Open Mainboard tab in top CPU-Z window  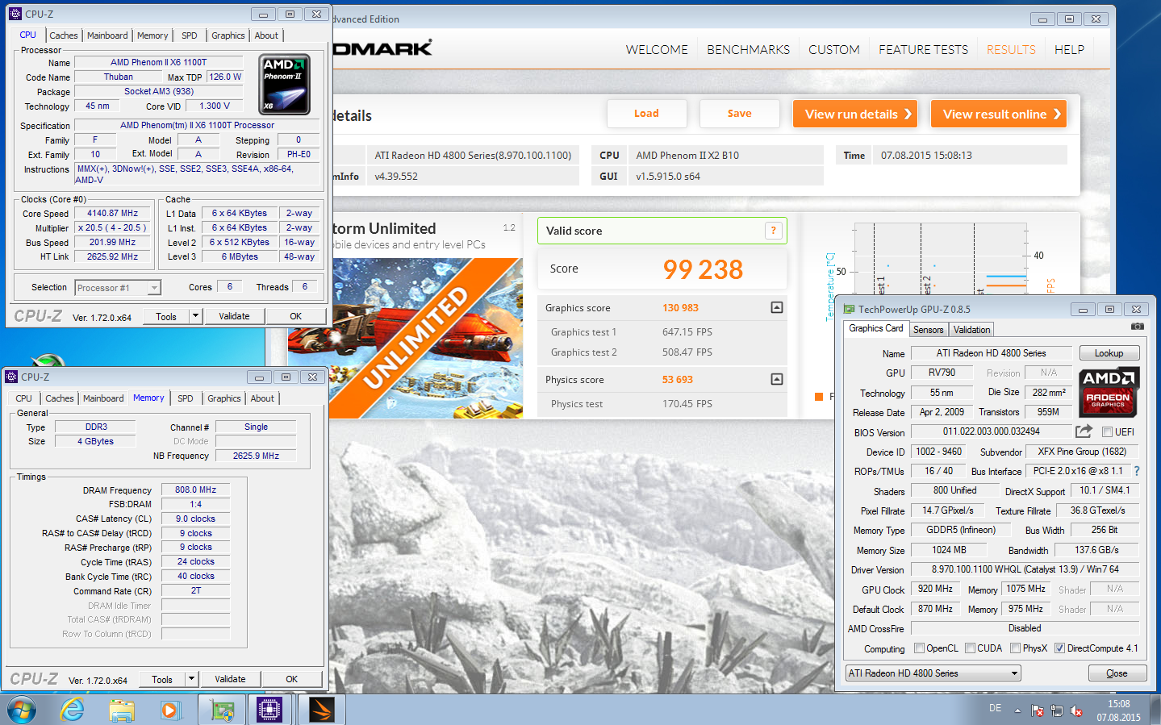pos(107,35)
